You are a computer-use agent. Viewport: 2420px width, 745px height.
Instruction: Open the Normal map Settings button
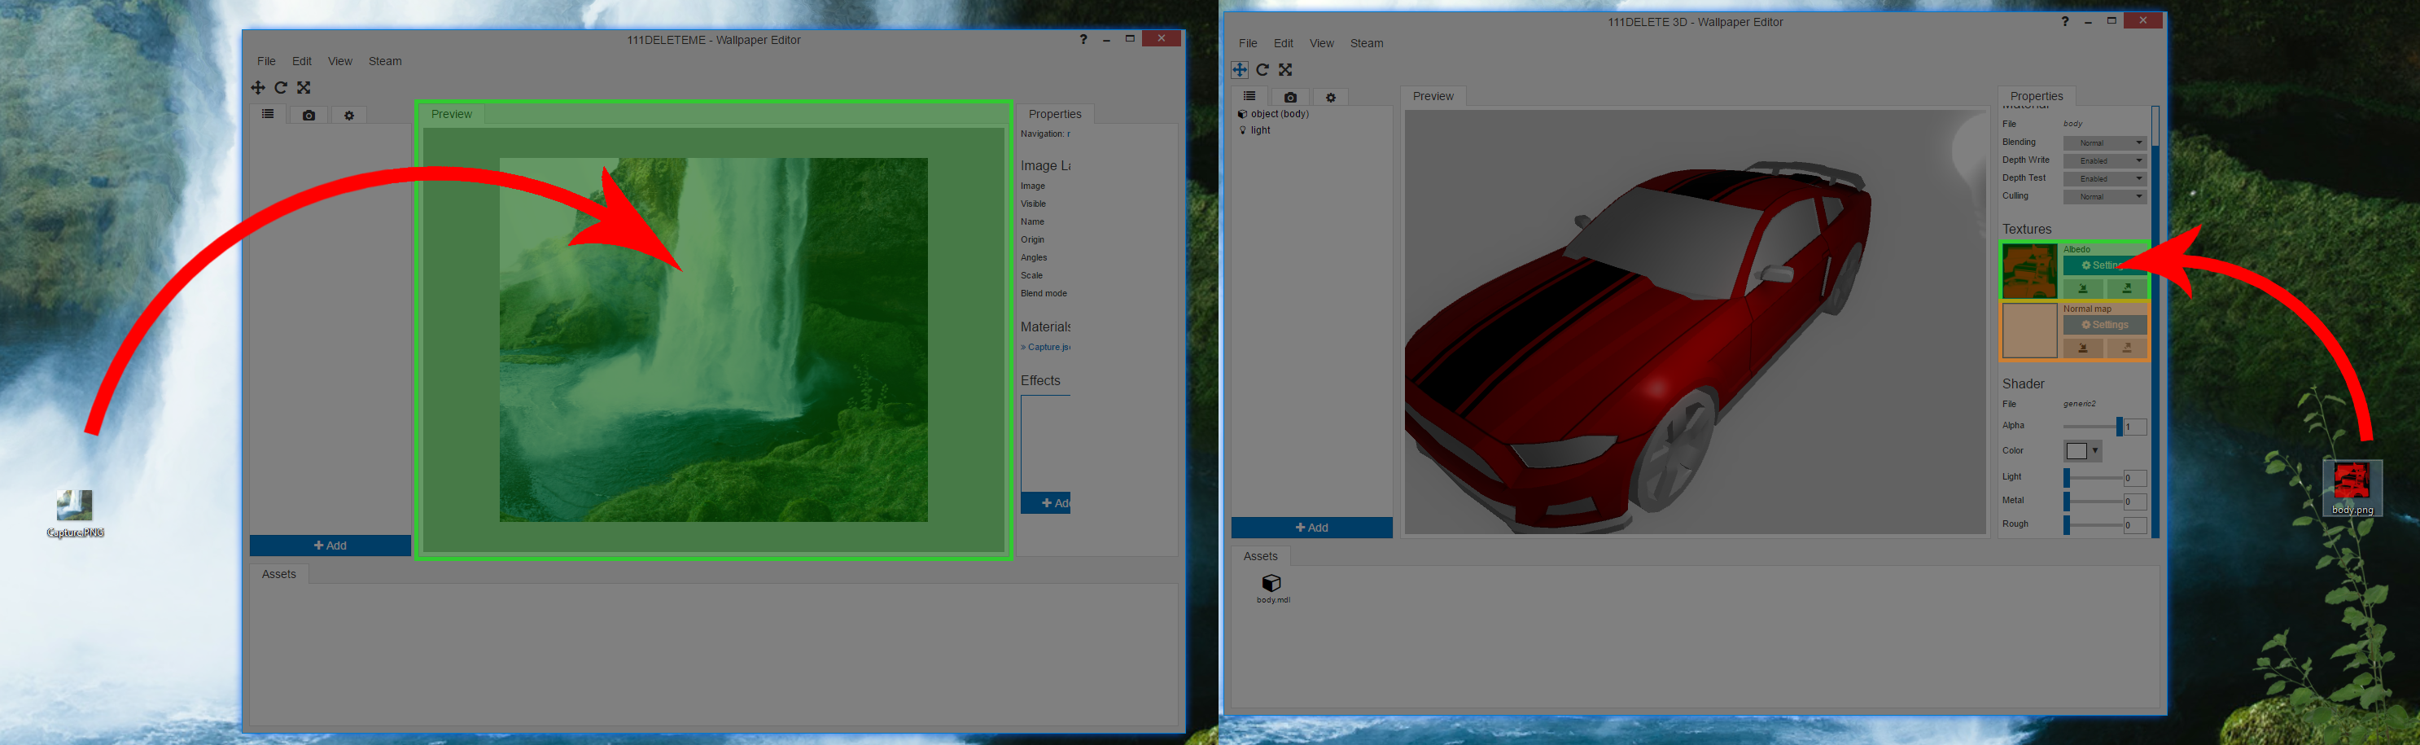click(2105, 325)
